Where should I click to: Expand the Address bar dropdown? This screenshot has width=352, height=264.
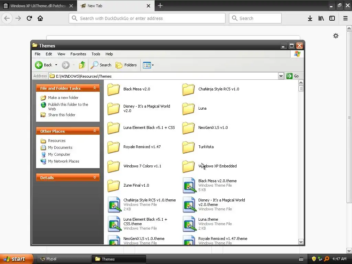tap(281, 76)
